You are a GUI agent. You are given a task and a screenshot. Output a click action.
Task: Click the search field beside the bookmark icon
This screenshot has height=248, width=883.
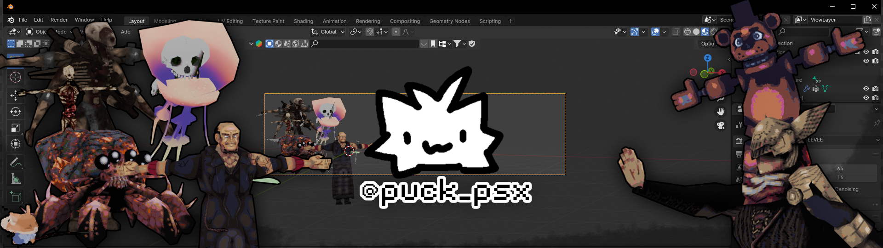click(x=364, y=44)
